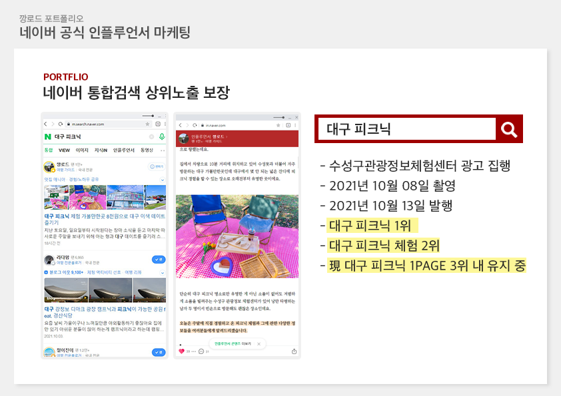The image size is (561, 396).
Task: Close the 인플루언서 콘텐츠 더보기 popup
Action: [x=259, y=343]
